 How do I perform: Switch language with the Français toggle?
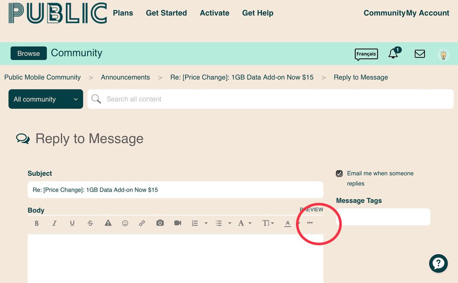pyautogui.click(x=366, y=54)
